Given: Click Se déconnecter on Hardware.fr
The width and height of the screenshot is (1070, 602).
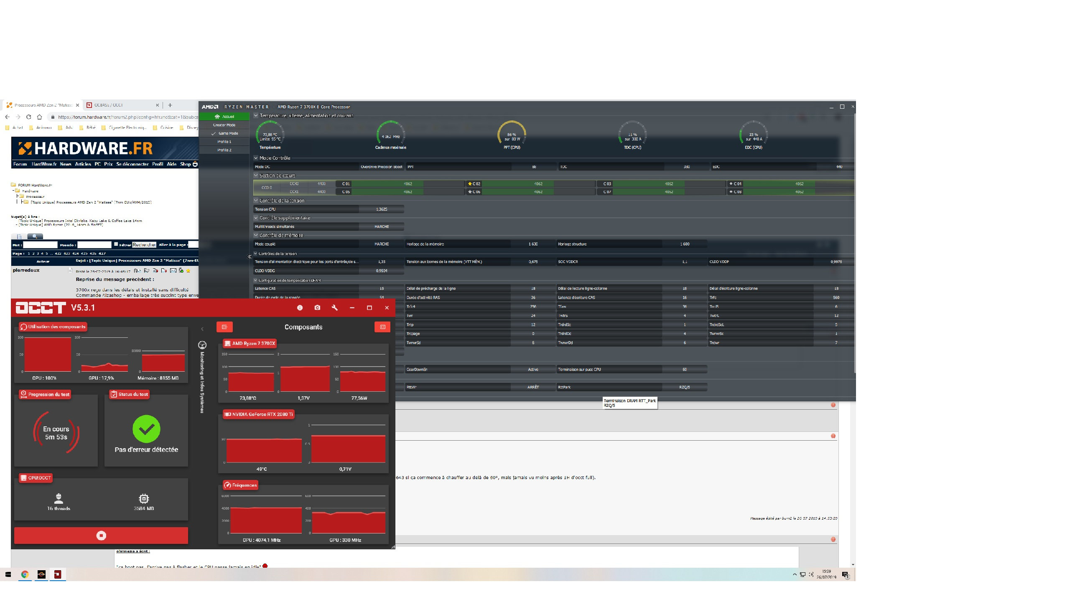Looking at the screenshot, I should coord(132,164).
